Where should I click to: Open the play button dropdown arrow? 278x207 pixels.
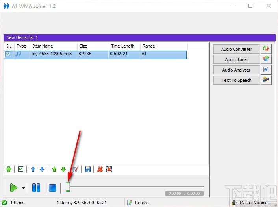[x=24, y=188]
